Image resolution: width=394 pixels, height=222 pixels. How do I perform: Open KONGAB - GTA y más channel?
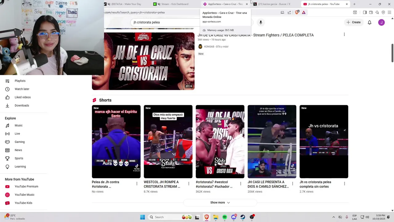[216, 47]
